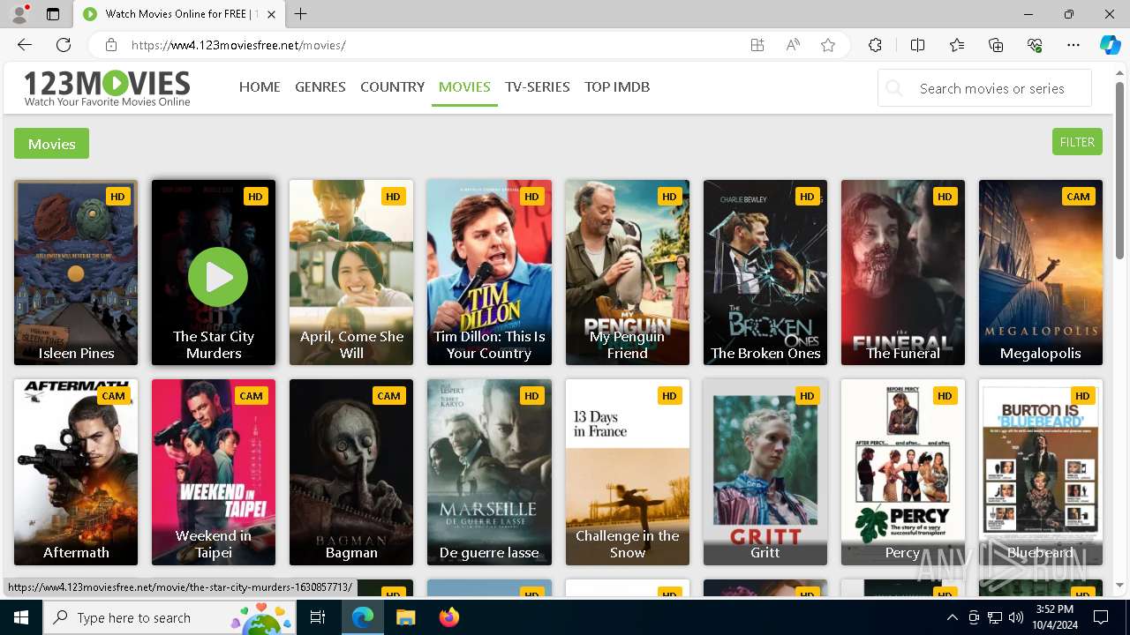Open Bluebeard movie poster

tap(1041, 472)
